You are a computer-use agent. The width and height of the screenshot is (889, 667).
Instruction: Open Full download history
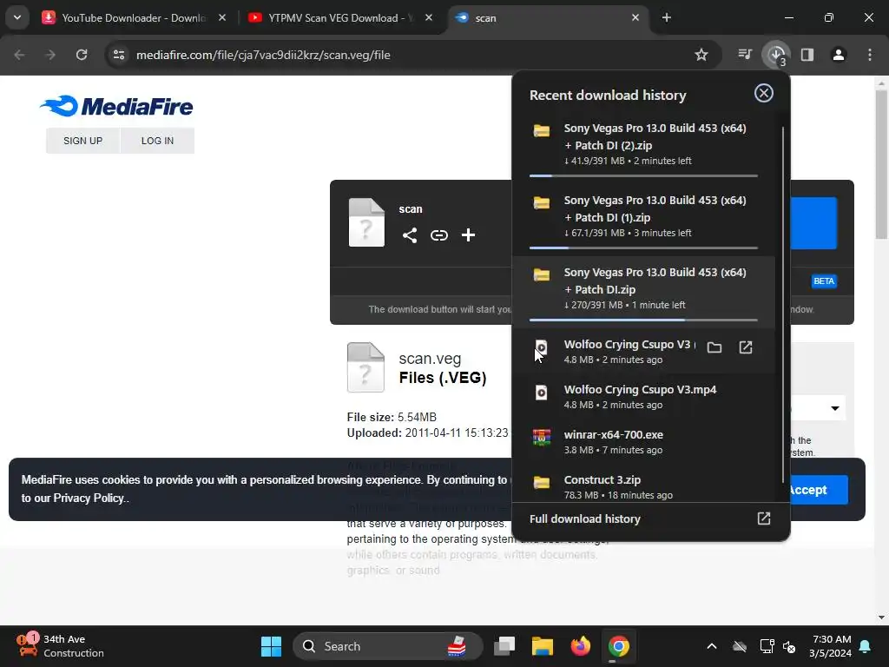[650, 519]
